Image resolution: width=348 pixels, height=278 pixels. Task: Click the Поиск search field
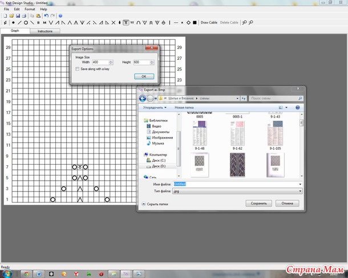click(276, 98)
